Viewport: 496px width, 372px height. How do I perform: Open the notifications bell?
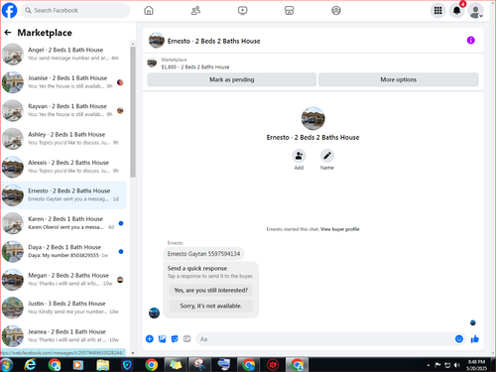(457, 11)
